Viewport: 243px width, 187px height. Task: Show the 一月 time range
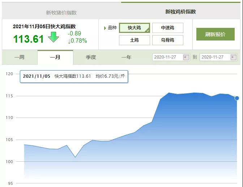55,57
